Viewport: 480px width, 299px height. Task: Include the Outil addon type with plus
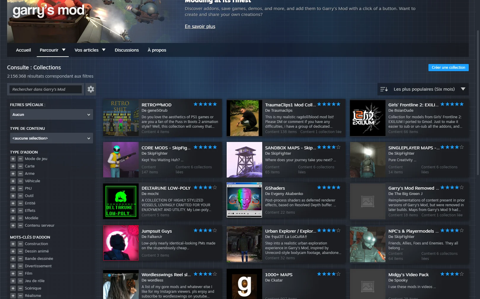(13, 196)
